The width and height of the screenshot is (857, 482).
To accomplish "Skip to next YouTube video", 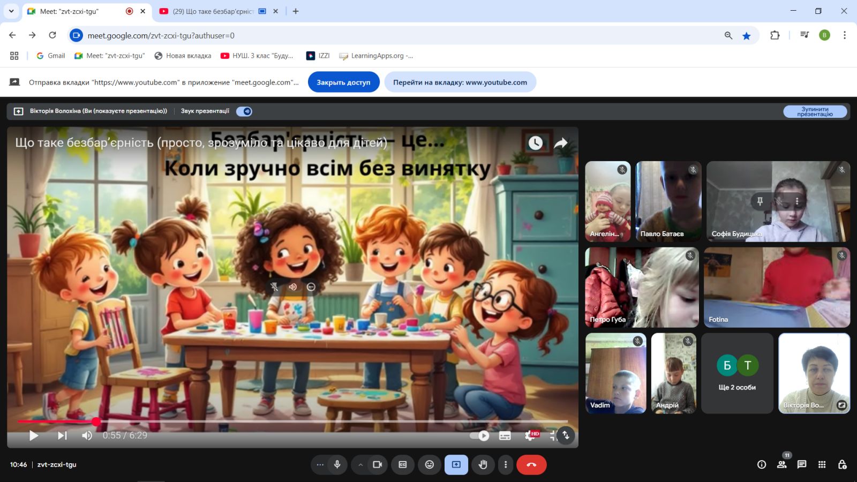I will (x=62, y=435).
